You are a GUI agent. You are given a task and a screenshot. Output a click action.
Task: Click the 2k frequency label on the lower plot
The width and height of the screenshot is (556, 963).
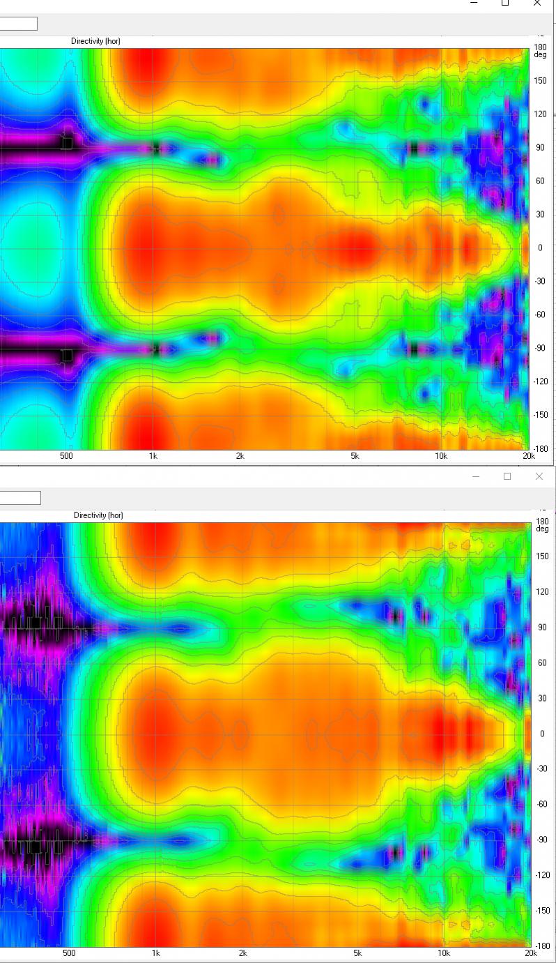(242, 953)
